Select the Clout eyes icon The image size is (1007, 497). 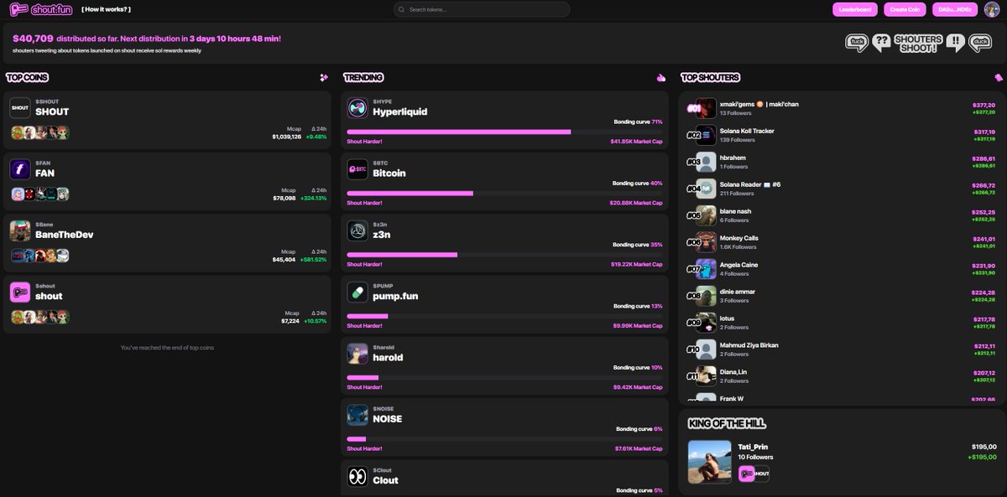coord(357,476)
